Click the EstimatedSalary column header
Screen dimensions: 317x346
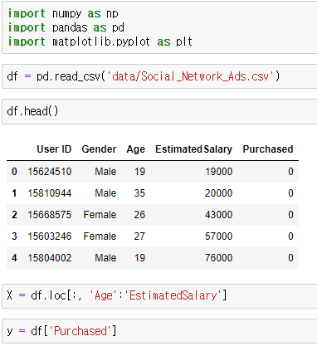pyautogui.click(x=193, y=149)
